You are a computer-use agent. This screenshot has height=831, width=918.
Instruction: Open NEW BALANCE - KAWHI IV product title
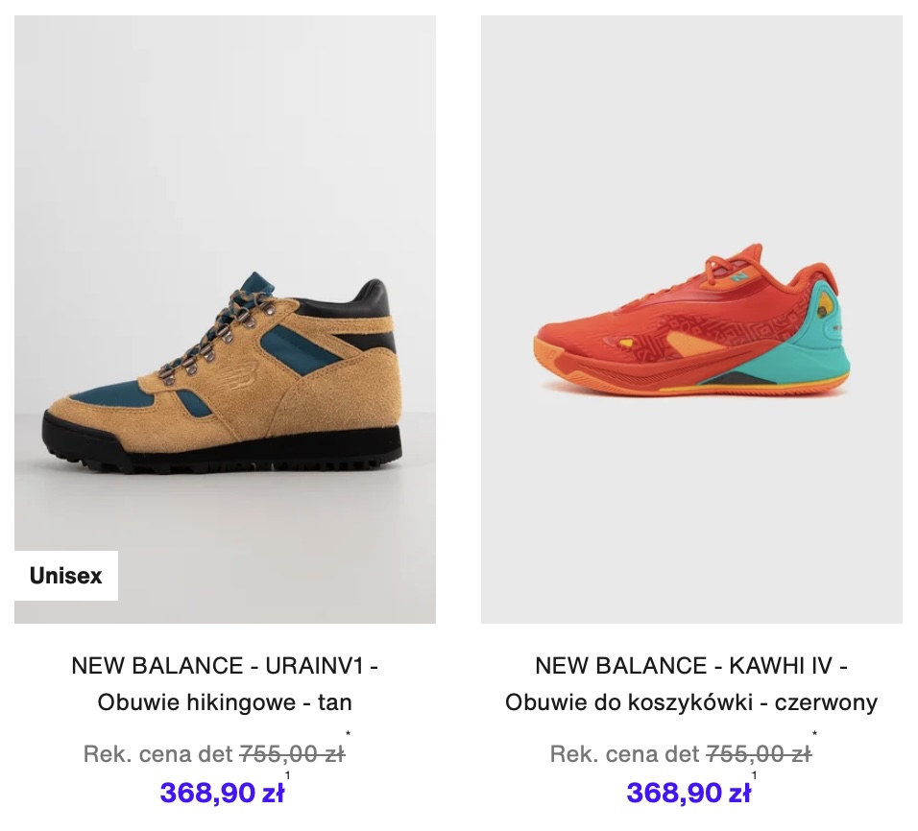(x=691, y=665)
